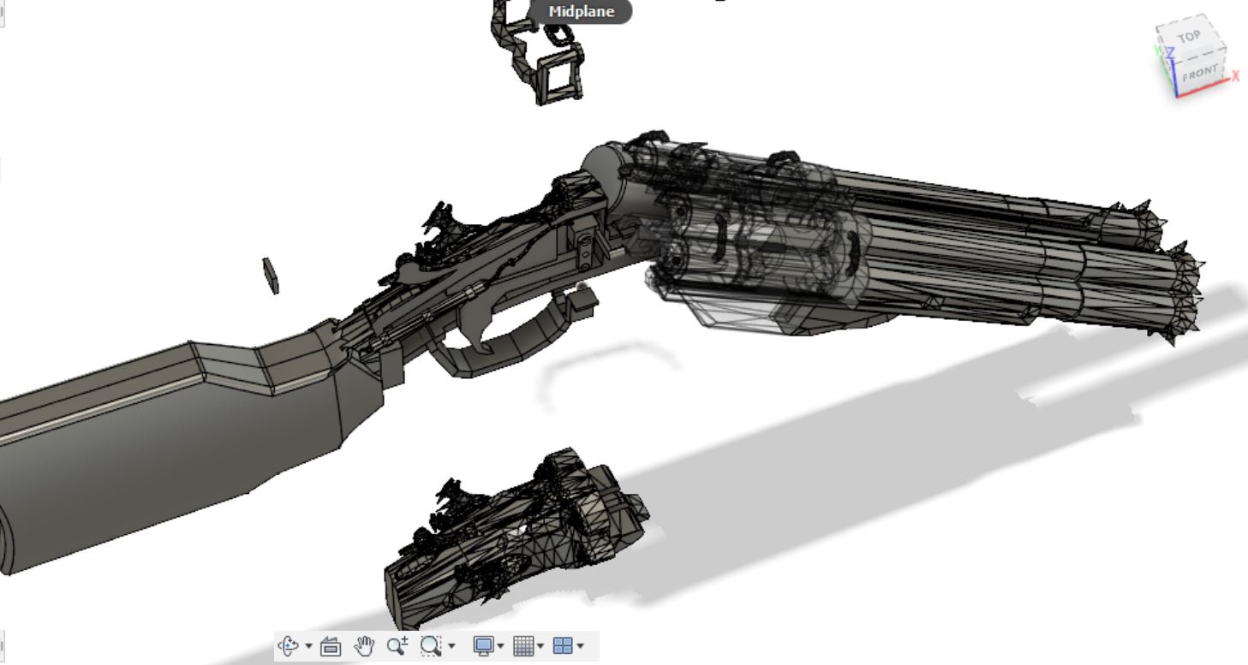Screen dimensions: 1248x665
Task: Select the Zoom Window tool
Action: click(x=430, y=646)
